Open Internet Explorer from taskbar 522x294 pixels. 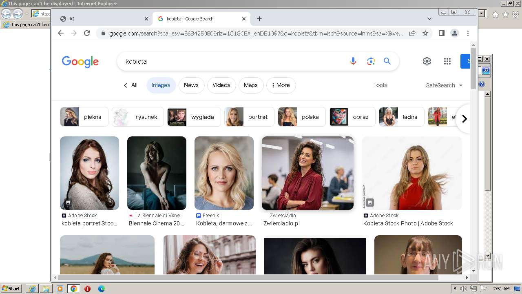click(32, 289)
